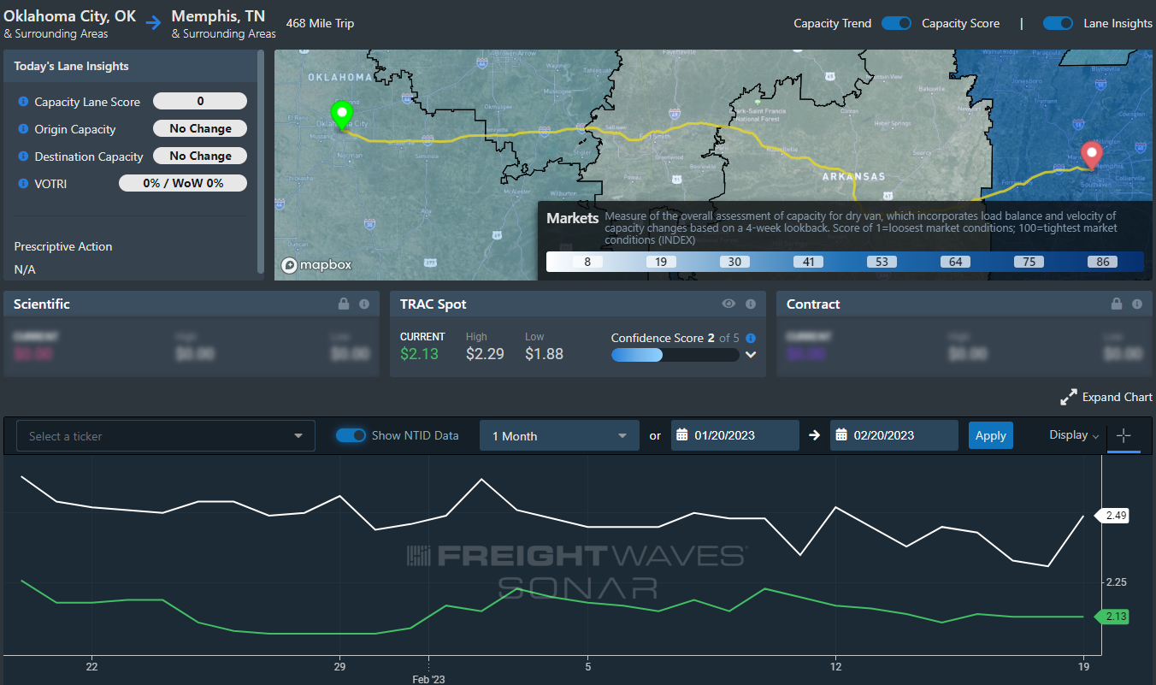Open the Display dropdown menu
1156x685 pixels.
tap(1074, 435)
